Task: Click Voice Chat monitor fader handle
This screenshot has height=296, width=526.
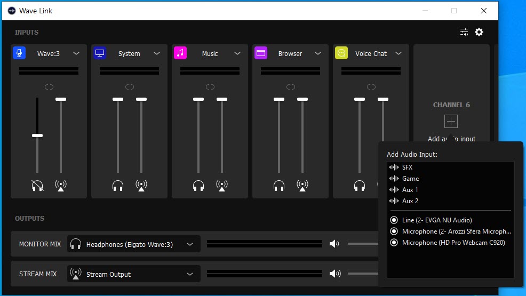Action: point(359,99)
